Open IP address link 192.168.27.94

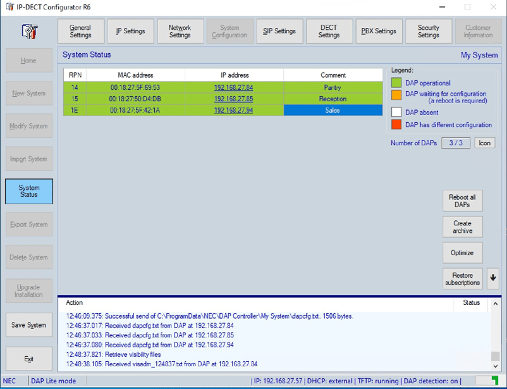pyautogui.click(x=233, y=110)
